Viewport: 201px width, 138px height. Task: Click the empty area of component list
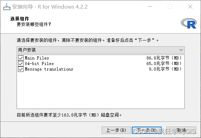[x=100, y=90]
